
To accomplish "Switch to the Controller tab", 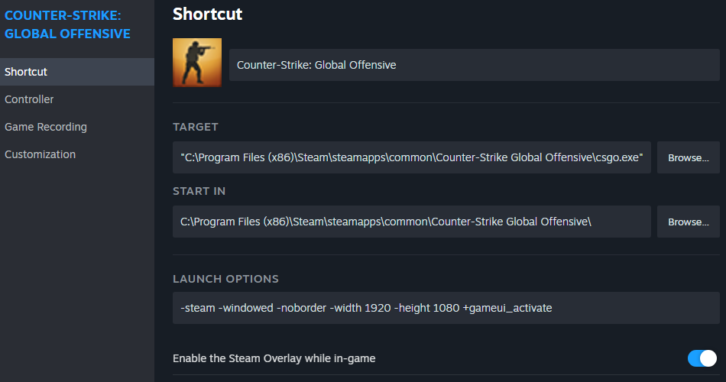I will 29,99.
